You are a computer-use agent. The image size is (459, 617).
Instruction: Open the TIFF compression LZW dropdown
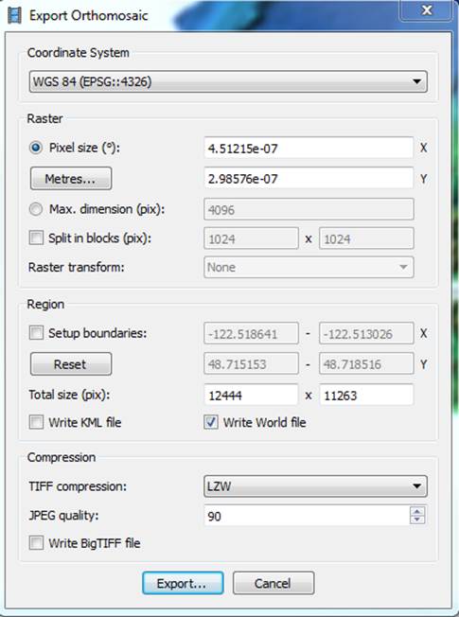(x=315, y=486)
